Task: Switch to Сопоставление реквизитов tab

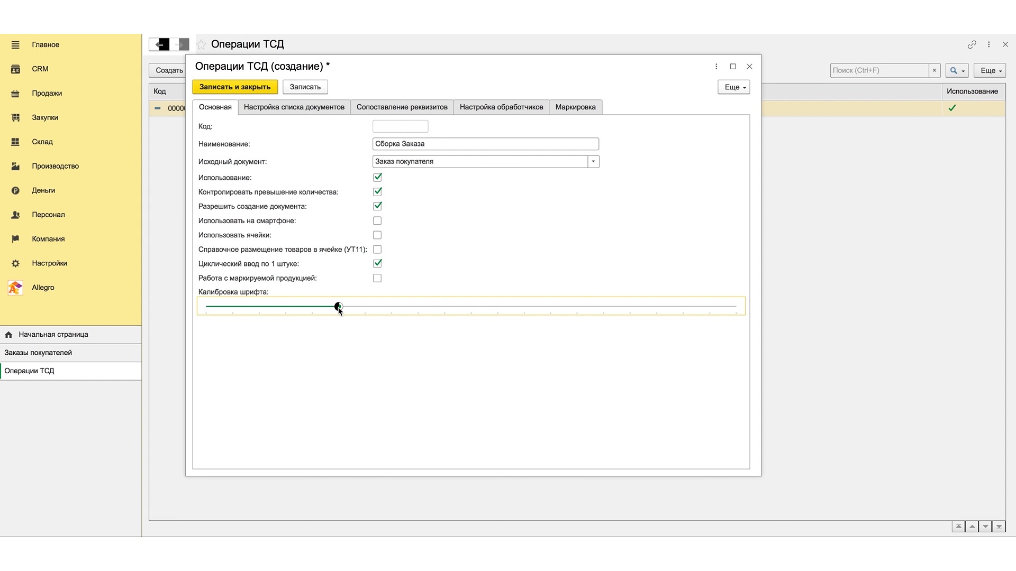Action: (402, 107)
